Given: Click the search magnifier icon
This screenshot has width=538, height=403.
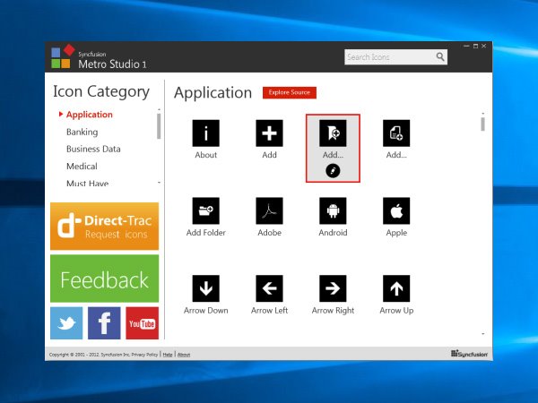Looking at the screenshot, I should click(x=440, y=56).
